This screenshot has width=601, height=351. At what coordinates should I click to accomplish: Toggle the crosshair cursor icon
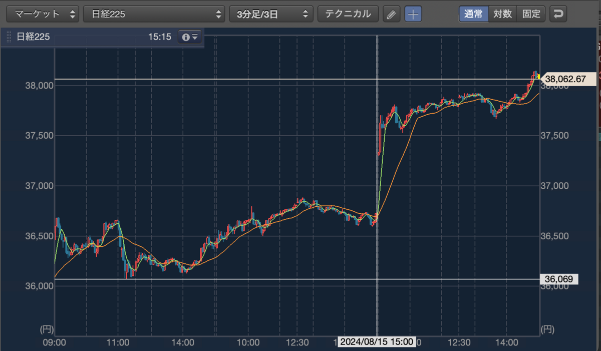[413, 14]
